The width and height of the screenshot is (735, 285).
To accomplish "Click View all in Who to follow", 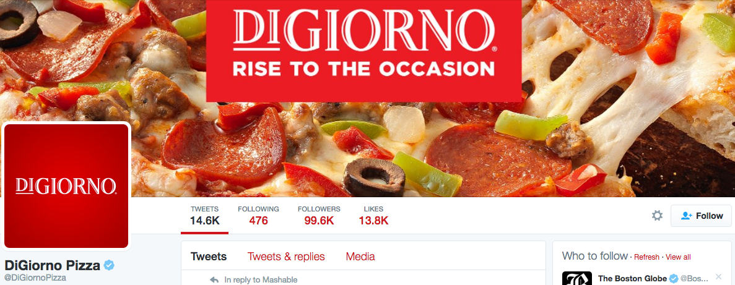I will click(x=678, y=257).
